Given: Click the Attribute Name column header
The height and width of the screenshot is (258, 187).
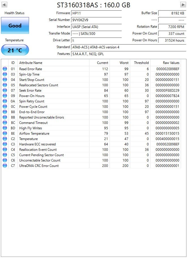Looking at the screenshot, I should [x=53, y=63].
